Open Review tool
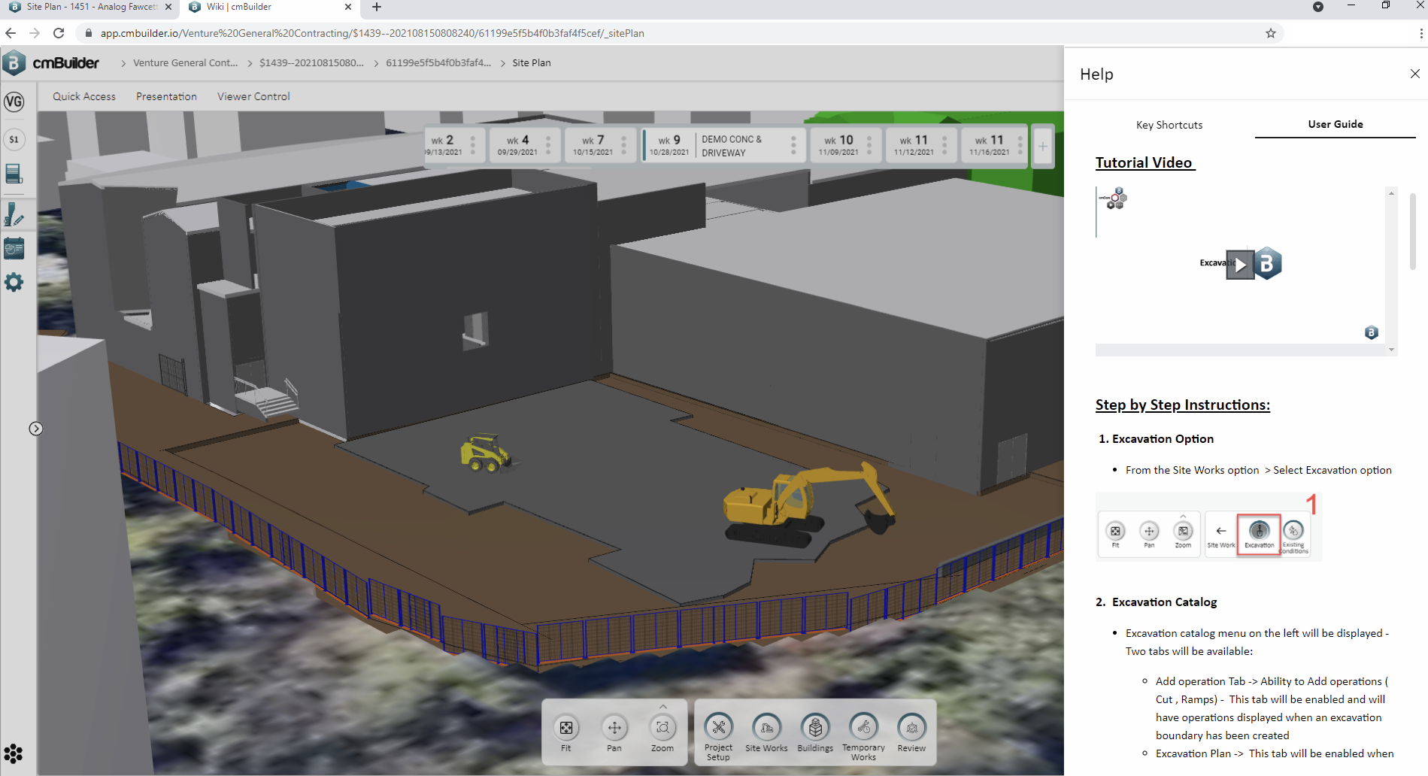This screenshot has width=1428, height=776. pyautogui.click(x=911, y=732)
